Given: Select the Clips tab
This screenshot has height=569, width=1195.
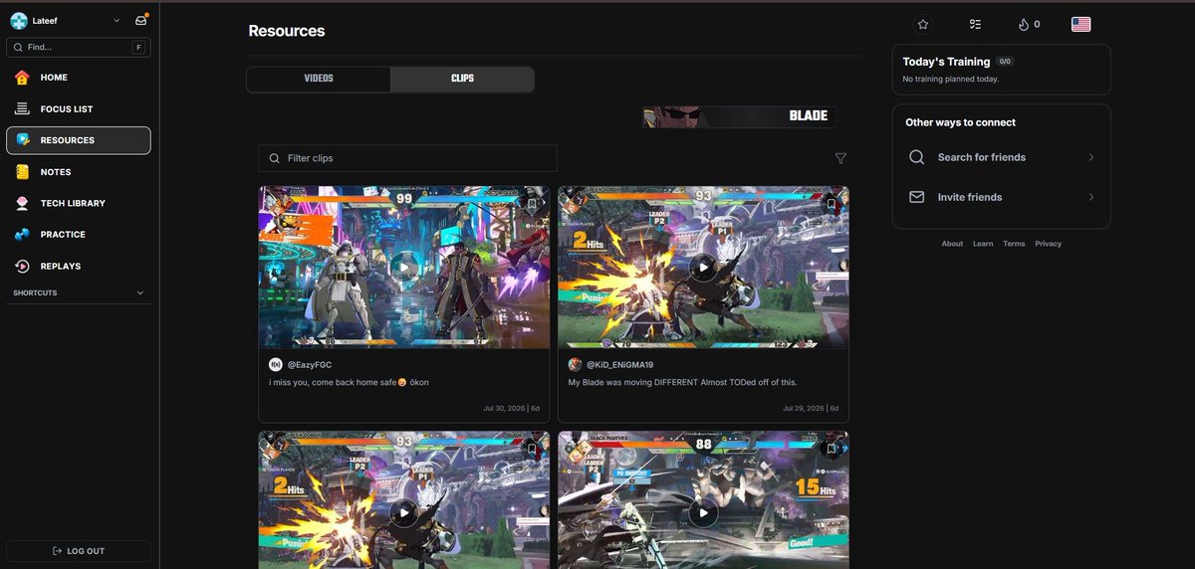Looking at the screenshot, I should tap(462, 79).
